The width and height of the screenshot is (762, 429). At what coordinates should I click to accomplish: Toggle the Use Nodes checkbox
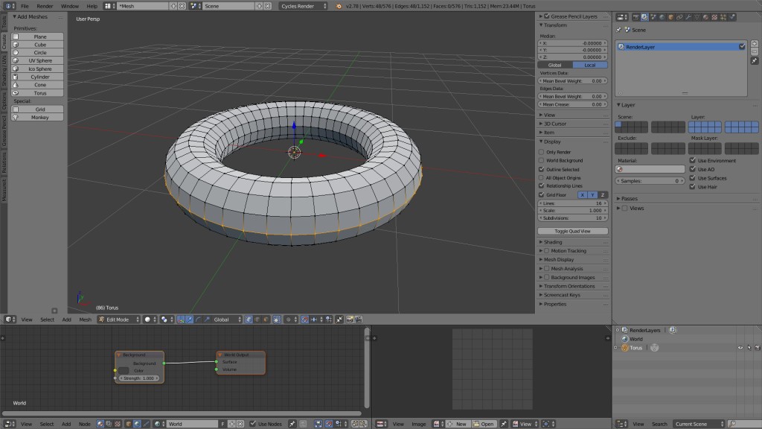coord(252,424)
